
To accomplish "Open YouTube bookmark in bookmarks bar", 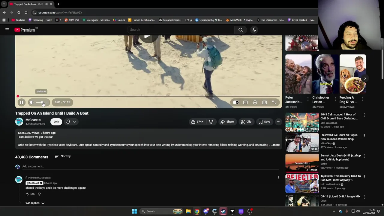I will point(18,20).
